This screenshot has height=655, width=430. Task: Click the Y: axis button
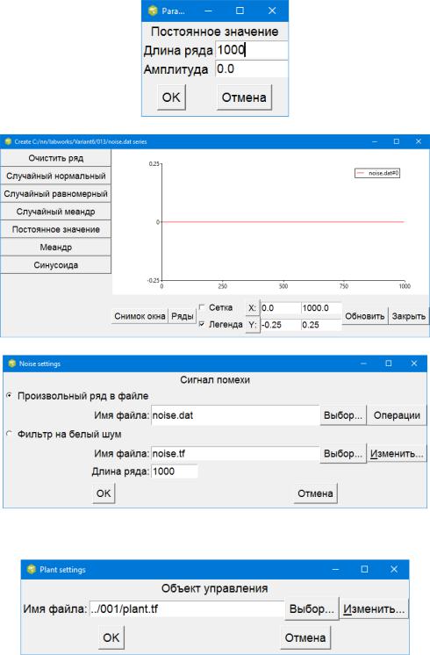coord(252,325)
